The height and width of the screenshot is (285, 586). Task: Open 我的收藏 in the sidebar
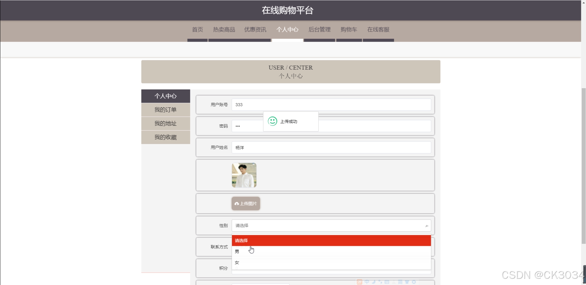tap(166, 137)
